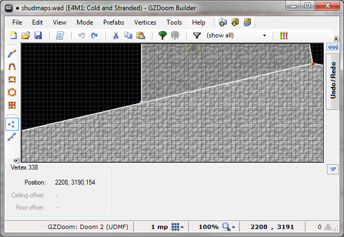The height and width of the screenshot is (237, 344).
Task: Click the New Map icon
Action: tap(13, 35)
